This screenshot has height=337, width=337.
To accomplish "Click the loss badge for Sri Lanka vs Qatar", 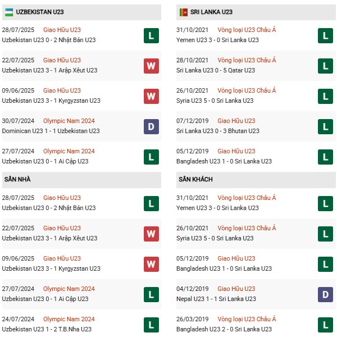I will coord(325,66).
